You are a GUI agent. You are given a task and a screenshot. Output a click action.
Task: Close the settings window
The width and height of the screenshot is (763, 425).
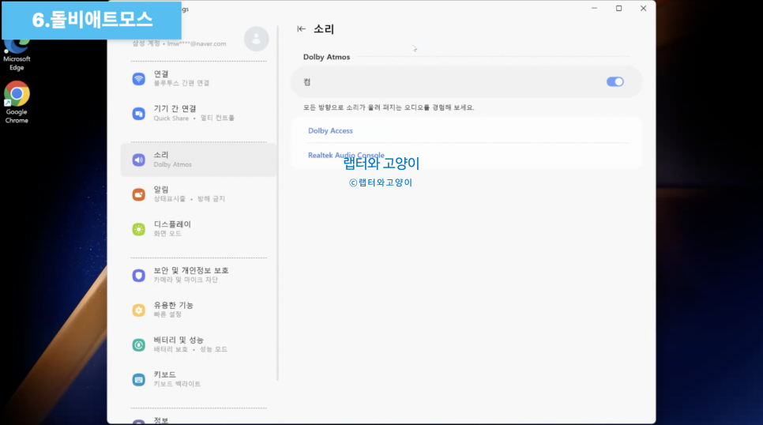[643, 8]
